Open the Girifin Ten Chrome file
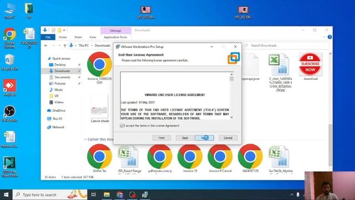 (x=100, y=159)
